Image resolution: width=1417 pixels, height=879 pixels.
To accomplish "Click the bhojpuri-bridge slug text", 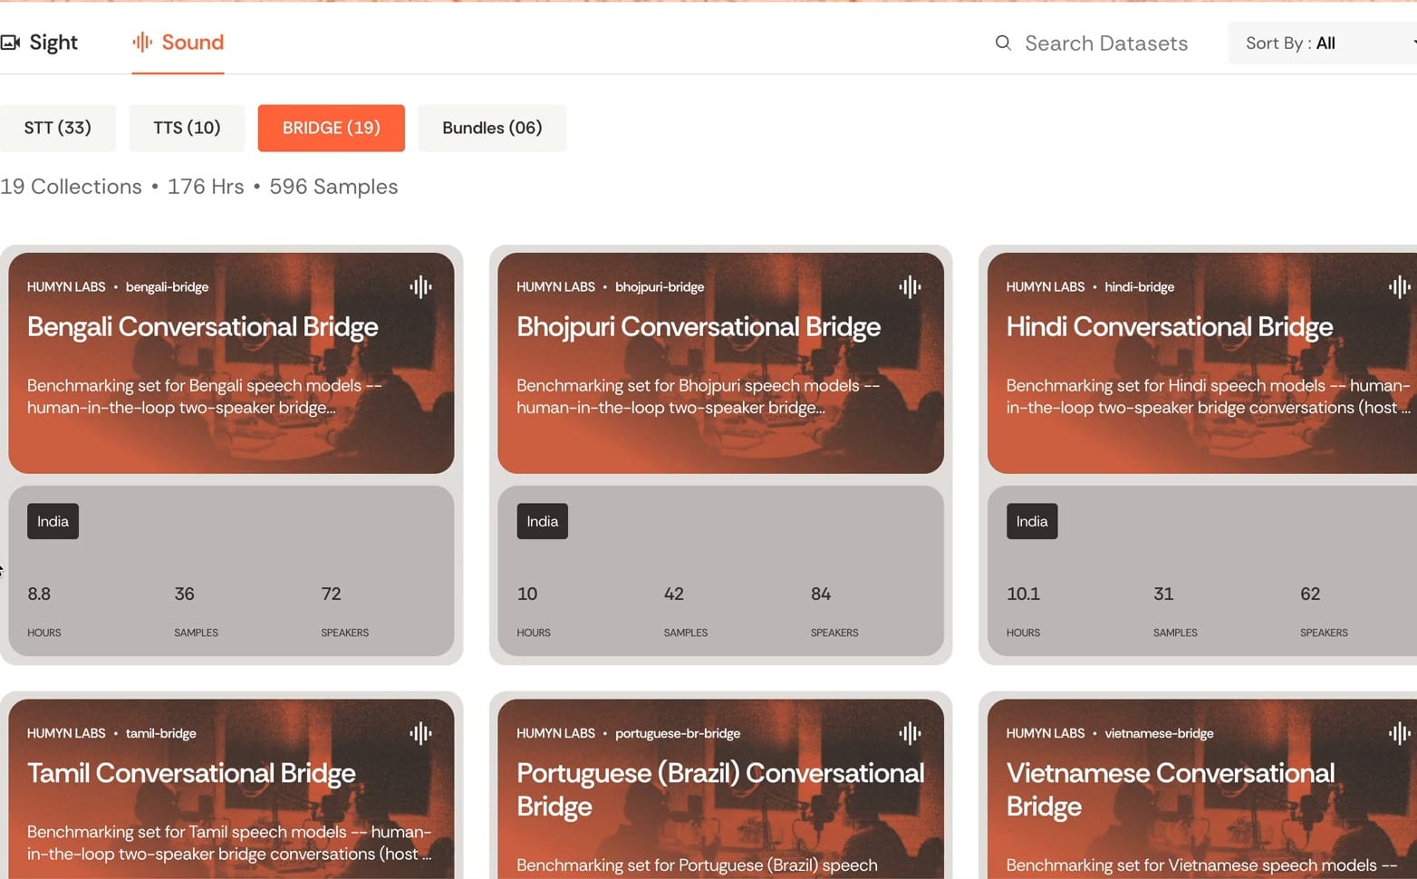I will [660, 287].
